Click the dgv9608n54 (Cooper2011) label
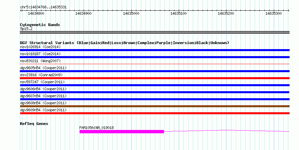The image size is (299, 150). pos(43,103)
